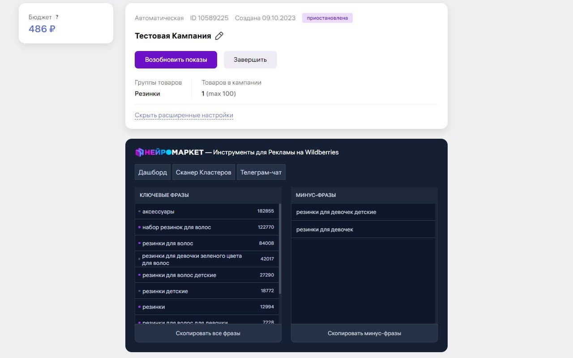Screen dimensions: 573x358
Task: Click the dot beside 'набор резинок для волос'
Action: pyautogui.click(x=139, y=227)
